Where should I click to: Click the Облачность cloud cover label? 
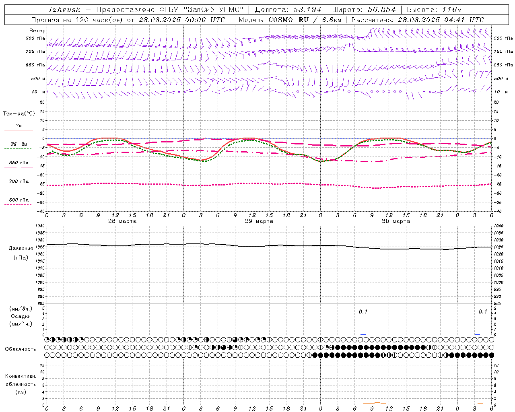click(x=21, y=349)
